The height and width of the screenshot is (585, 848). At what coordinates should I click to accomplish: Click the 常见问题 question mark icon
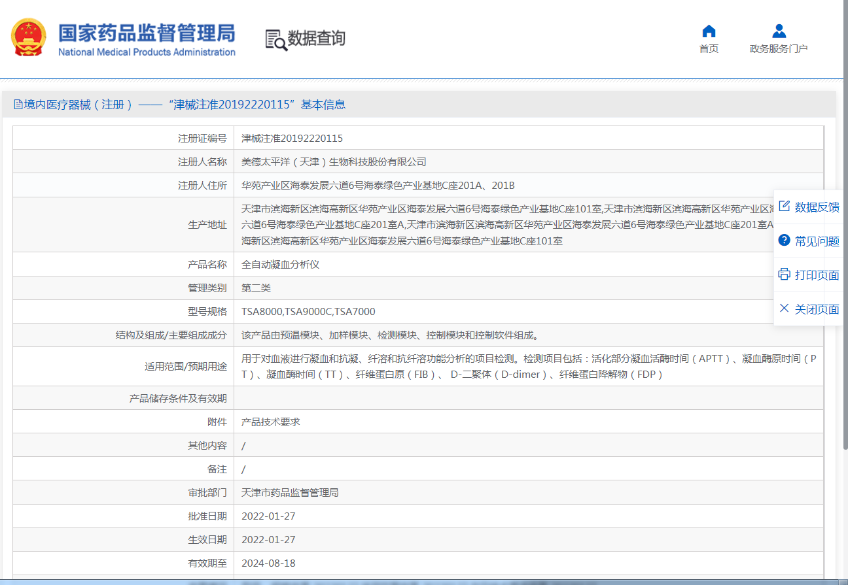tap(784, 241)
